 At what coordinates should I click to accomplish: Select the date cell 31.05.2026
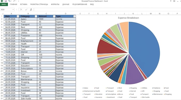tap(11, 98)
